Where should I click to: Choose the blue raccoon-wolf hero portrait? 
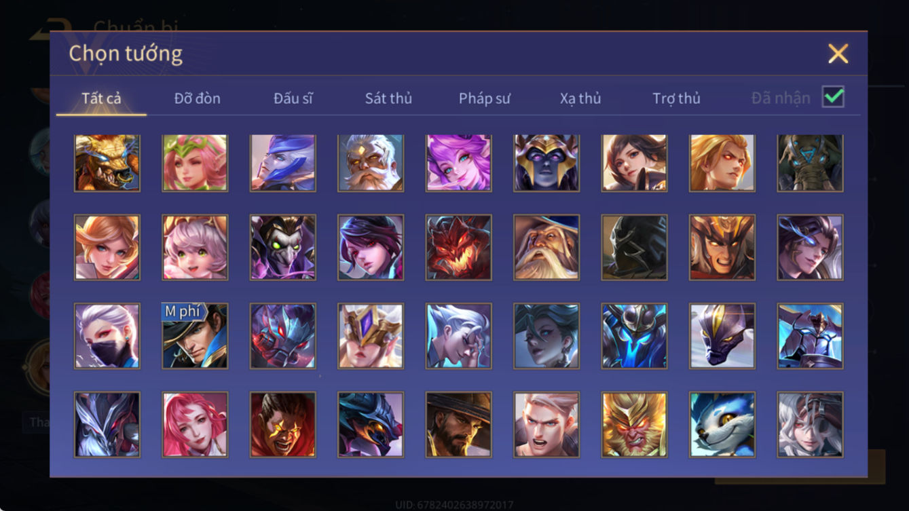point(722,424)
